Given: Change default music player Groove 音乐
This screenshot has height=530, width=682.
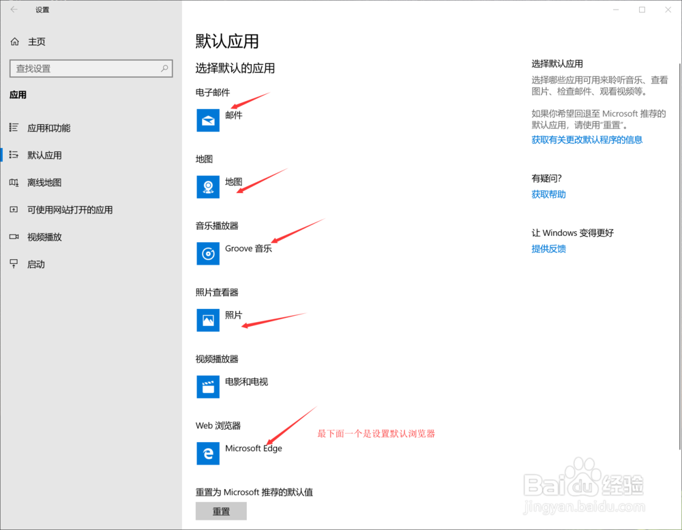Looking at the screenshot, I should click(248, 248).
